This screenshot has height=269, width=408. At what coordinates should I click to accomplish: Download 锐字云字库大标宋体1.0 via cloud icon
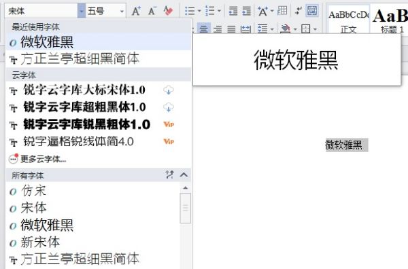pyautogui.click(x=169, y=90)
